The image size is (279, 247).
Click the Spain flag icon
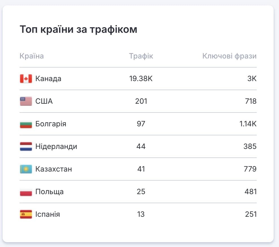click(26, 214)
